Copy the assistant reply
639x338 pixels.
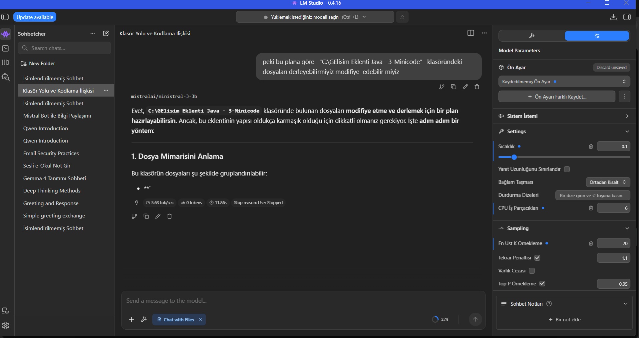(146, 216)
